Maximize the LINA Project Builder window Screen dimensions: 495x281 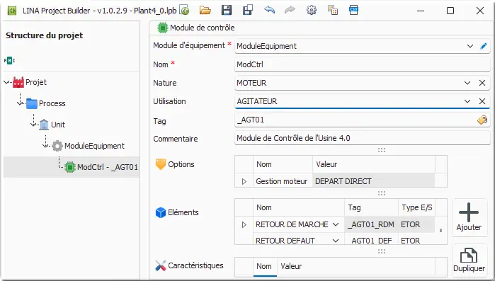pos(450,11)
